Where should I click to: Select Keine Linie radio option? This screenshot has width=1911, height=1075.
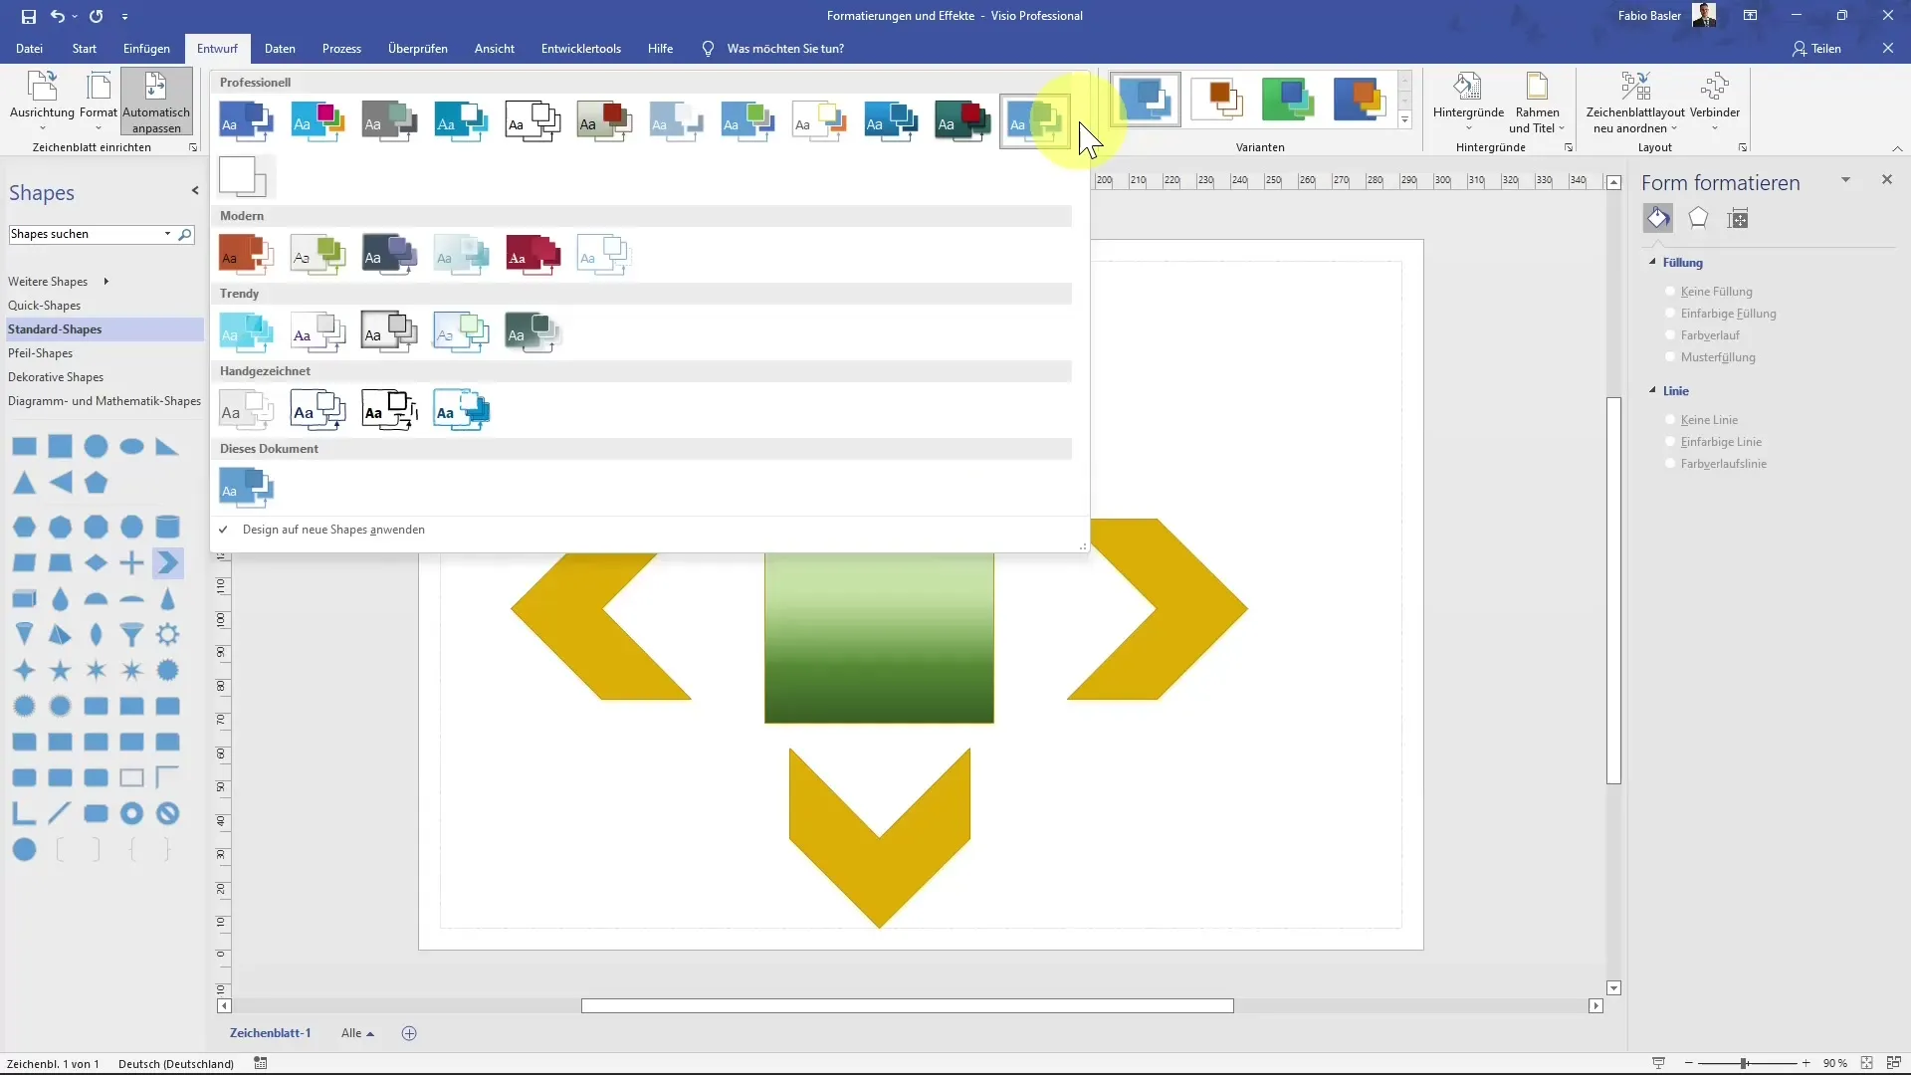tap(1701, 420)
